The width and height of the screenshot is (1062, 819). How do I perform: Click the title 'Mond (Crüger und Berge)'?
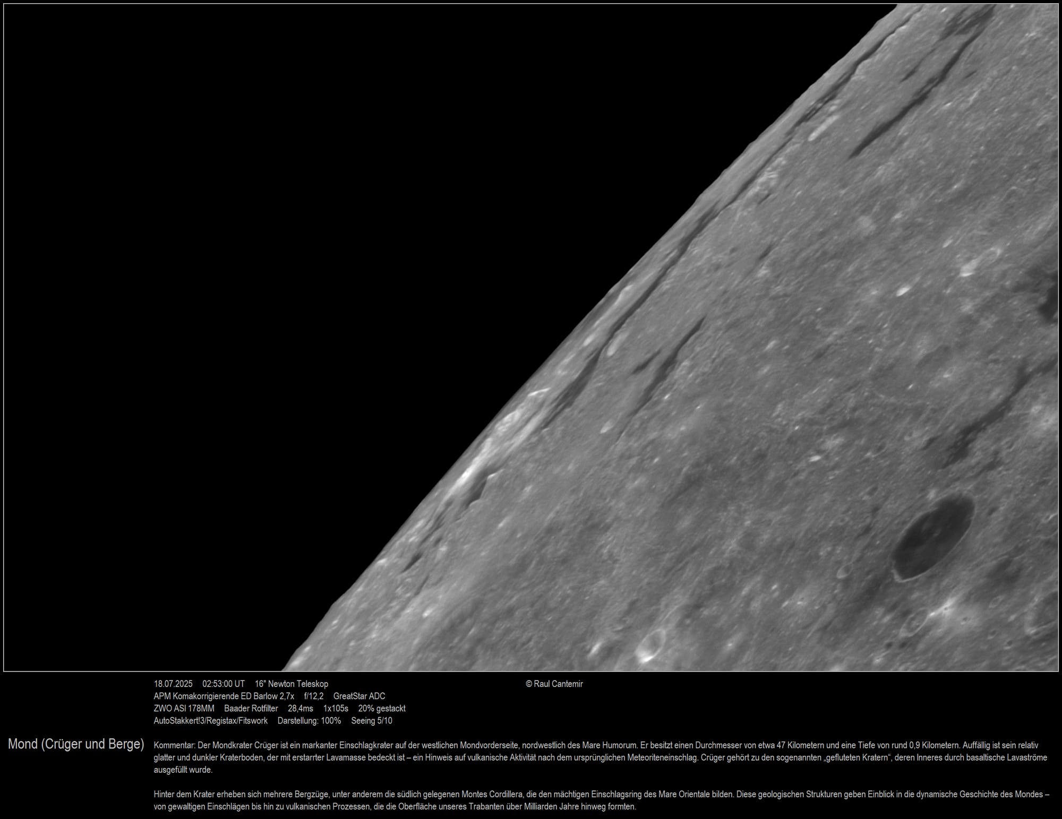[76, 744]
